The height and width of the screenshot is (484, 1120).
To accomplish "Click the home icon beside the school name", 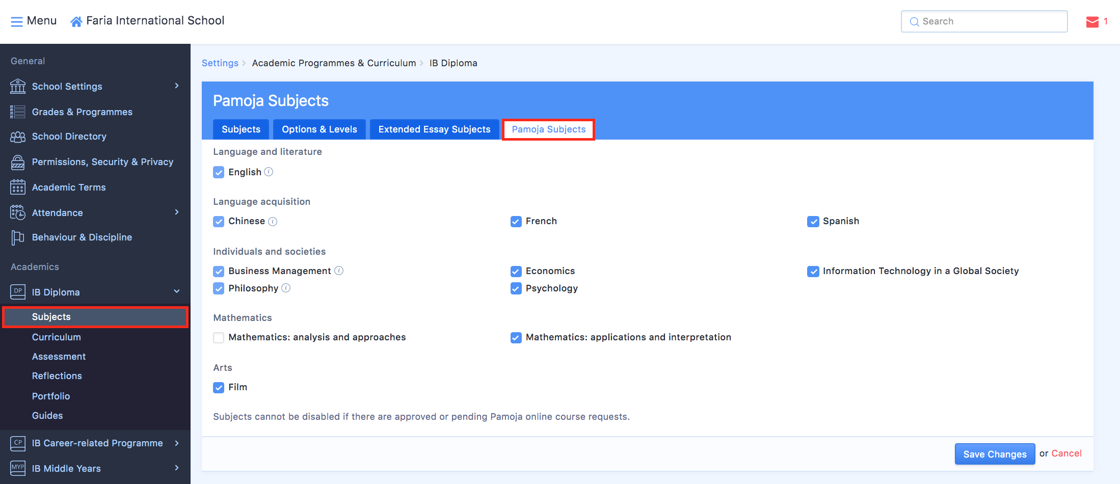I will tap(76, 21).
